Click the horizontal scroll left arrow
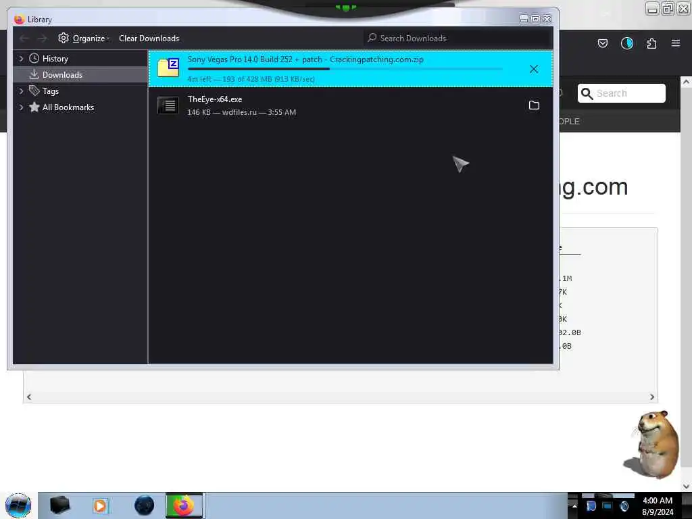Viewport: 692px width, 519px height. (x=29, y=397)
